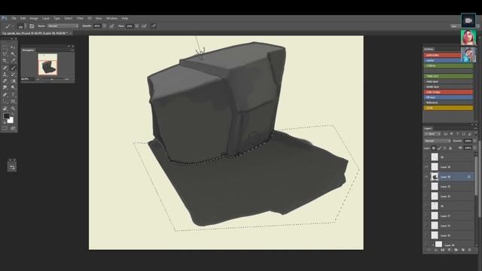Run the Color Dodge action button
482x271 pixels.
448,92
